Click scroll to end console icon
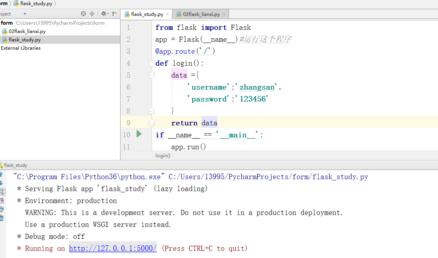Image resolution: width=438 pixels, height=258 pixels. [2, 201]
